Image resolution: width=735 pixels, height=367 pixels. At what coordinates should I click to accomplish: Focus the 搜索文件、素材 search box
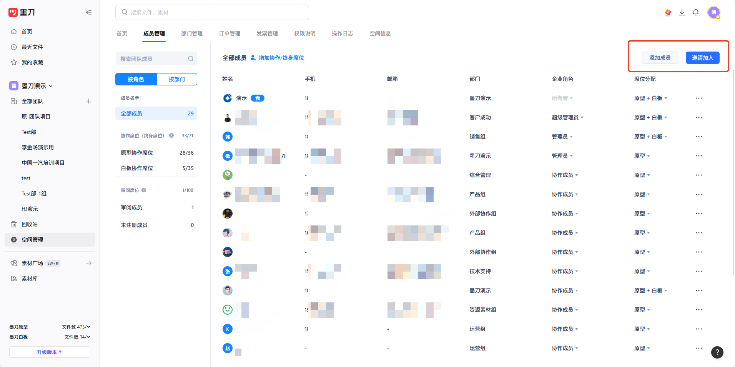212,12
